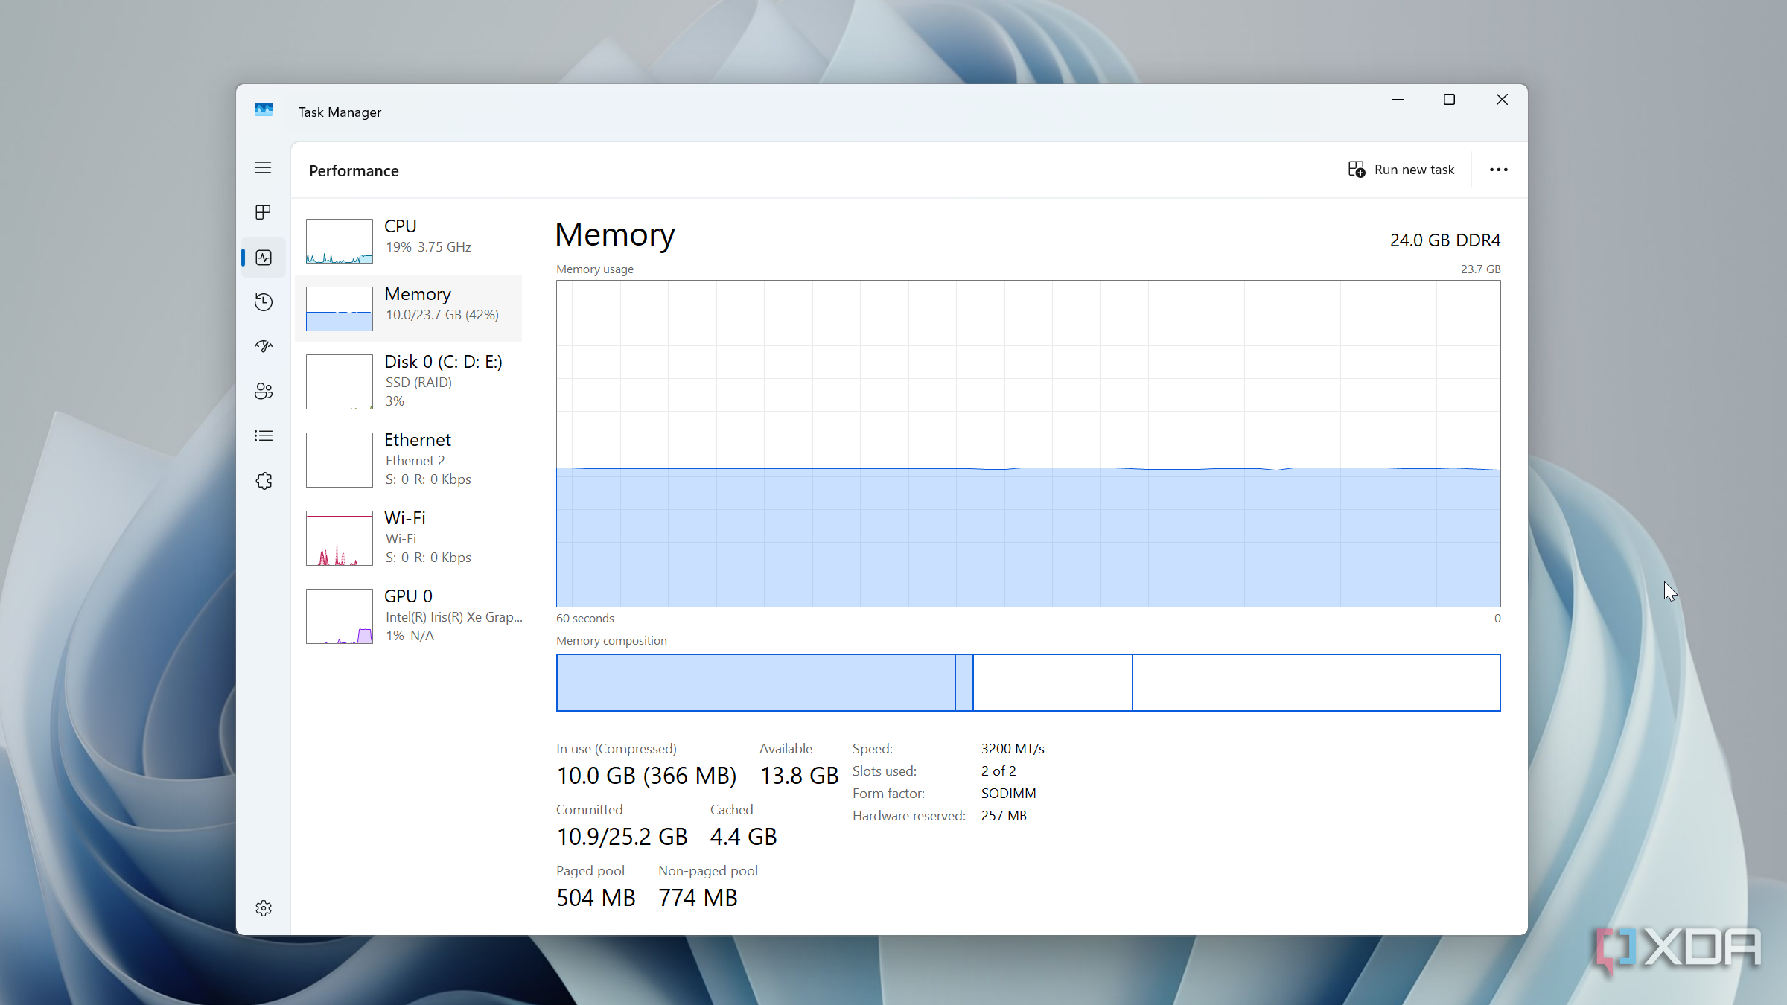Click the '24.0 GB DDR4' label
Screen dimensions: 1787x1005
click(1445, 240)
